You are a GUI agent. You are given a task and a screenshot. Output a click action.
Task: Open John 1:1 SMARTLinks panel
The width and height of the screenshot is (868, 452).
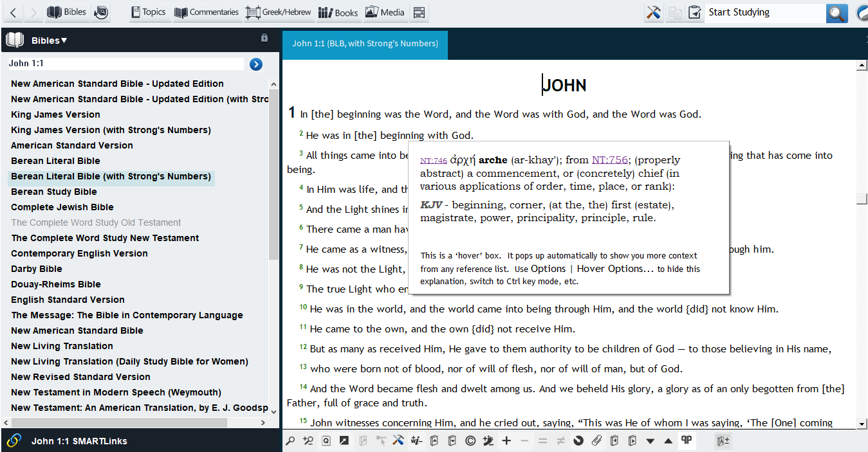tap(79, 441)
